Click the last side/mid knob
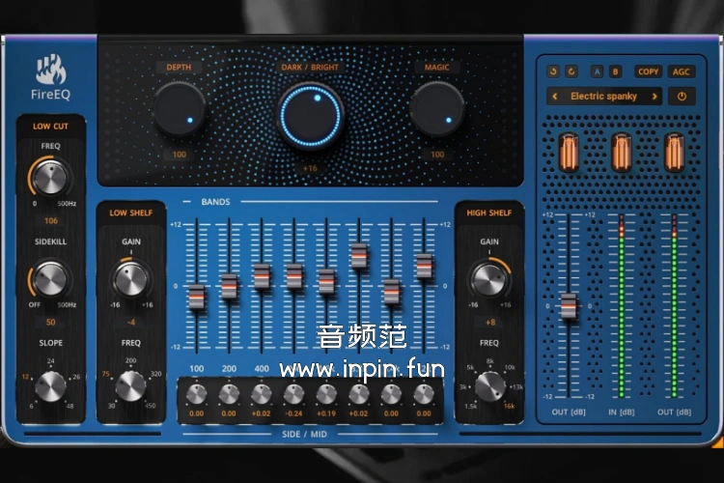This screenshot has height=483, width=724. tap(424, 394)
